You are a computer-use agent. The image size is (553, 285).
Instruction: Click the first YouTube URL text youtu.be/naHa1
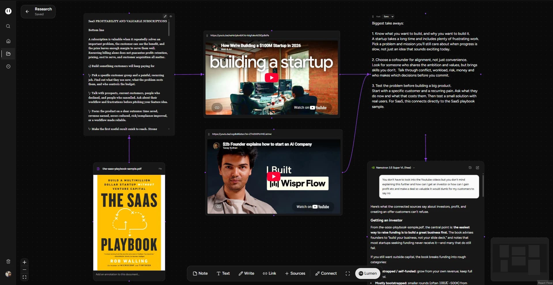240,36
